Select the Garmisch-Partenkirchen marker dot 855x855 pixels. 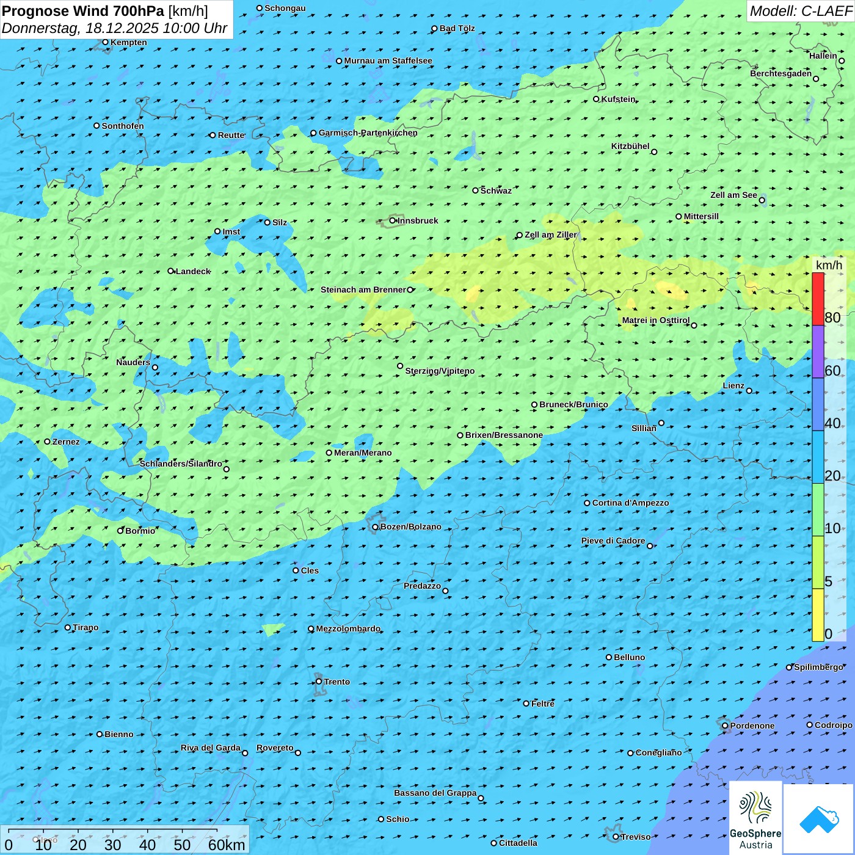pyautogui.click(x=313, y=133)
